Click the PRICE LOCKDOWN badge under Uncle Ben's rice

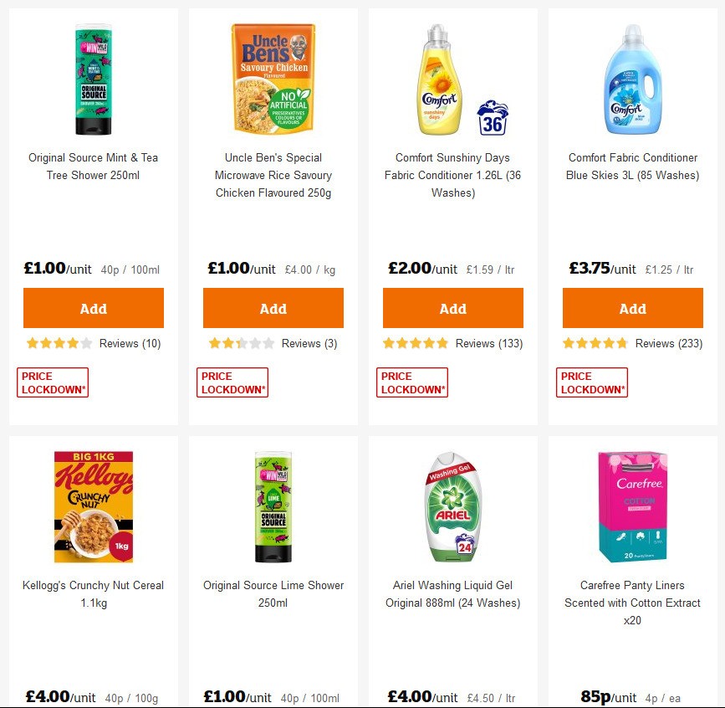232,381
